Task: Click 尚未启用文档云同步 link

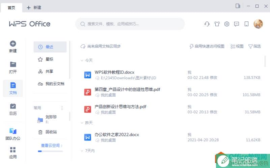Action: [104, 46]
